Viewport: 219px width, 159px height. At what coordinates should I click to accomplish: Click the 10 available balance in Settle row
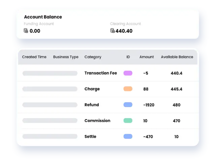177,137
